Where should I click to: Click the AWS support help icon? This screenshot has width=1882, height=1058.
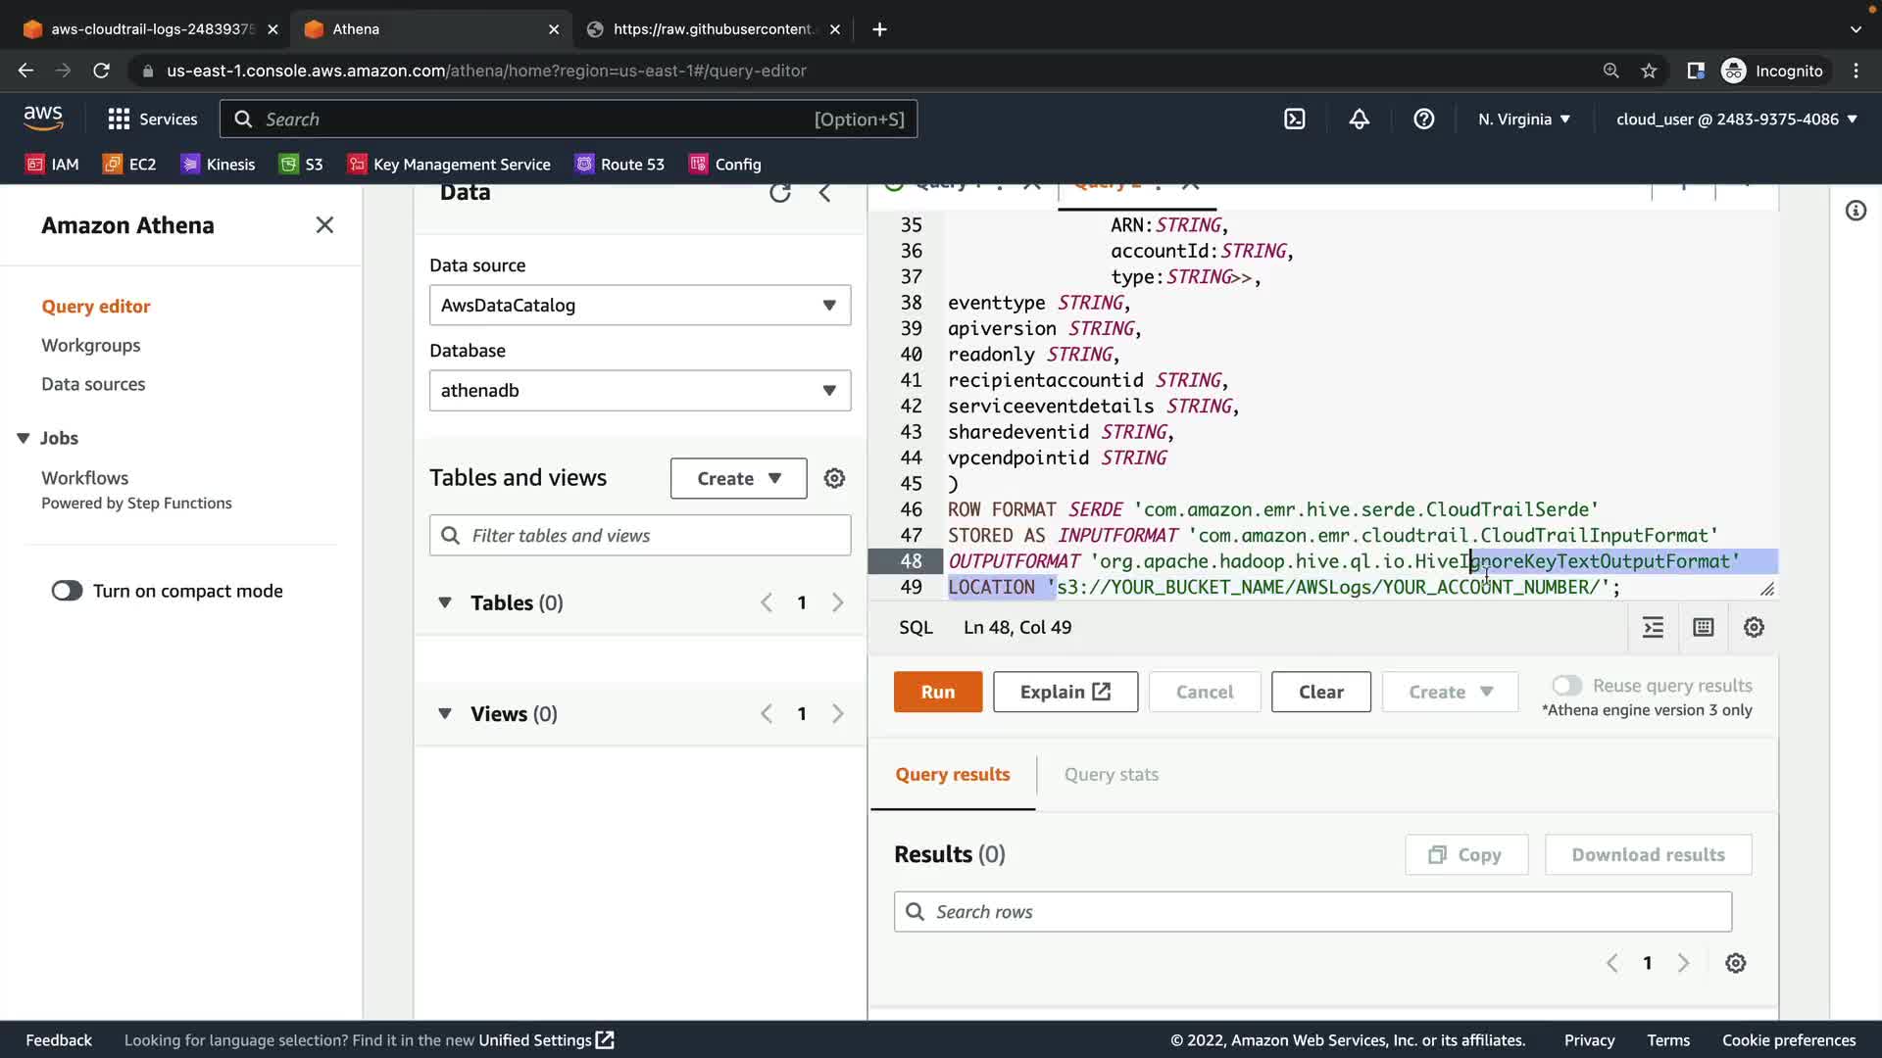point(1423,120)
